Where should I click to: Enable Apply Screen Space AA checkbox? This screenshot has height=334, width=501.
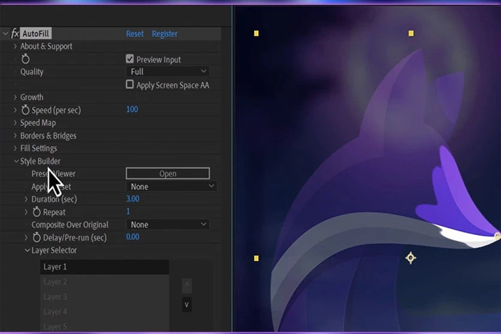coord(129,84)
